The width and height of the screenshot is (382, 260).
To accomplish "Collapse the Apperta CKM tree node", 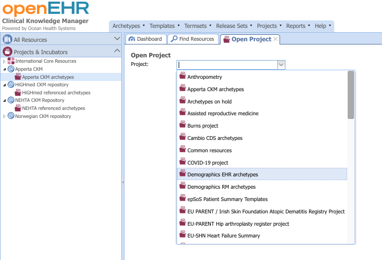I will tap(4, 69).
